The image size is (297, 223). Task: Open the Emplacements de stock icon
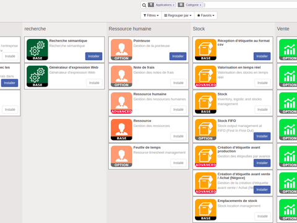(205, 209)
